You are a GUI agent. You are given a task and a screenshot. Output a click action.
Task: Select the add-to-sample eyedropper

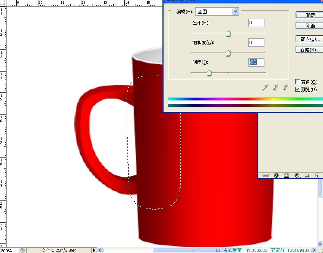tap(275, 88)
